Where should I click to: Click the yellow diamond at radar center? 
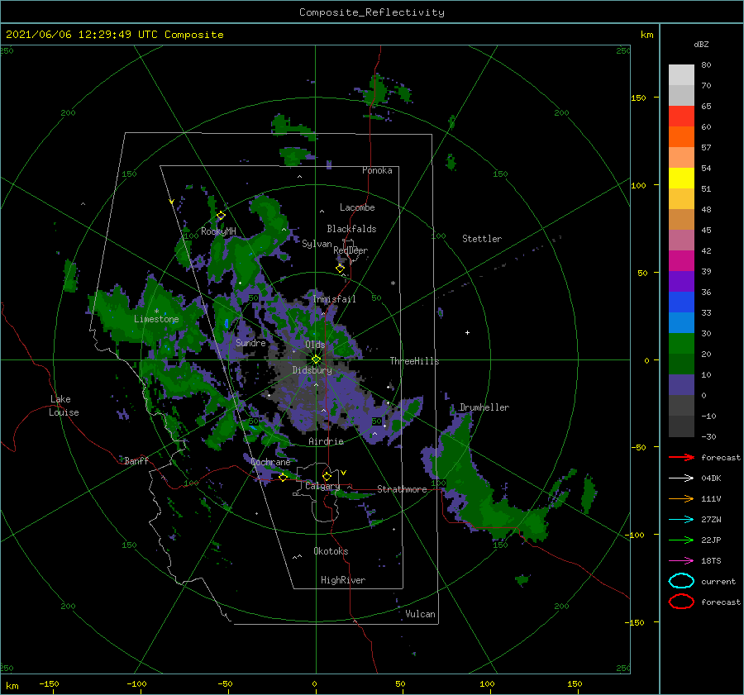click(316, 359)
